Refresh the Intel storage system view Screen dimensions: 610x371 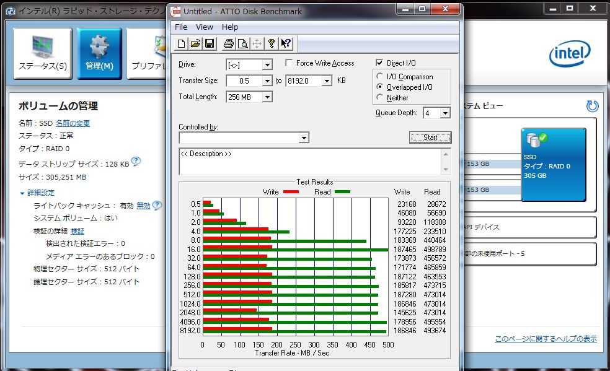(592, 106)
